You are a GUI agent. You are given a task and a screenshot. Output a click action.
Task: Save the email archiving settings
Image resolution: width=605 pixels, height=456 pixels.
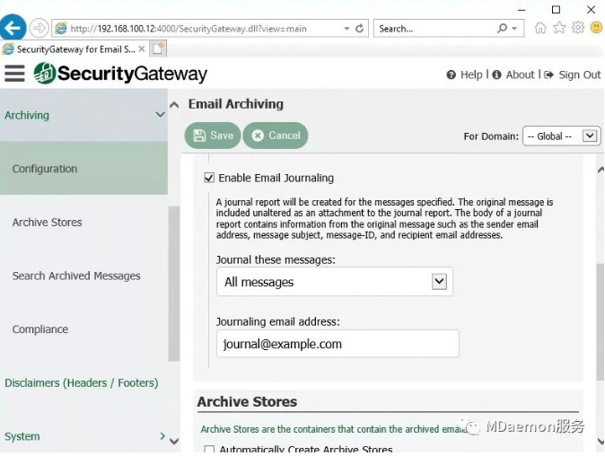coord(213,136)
